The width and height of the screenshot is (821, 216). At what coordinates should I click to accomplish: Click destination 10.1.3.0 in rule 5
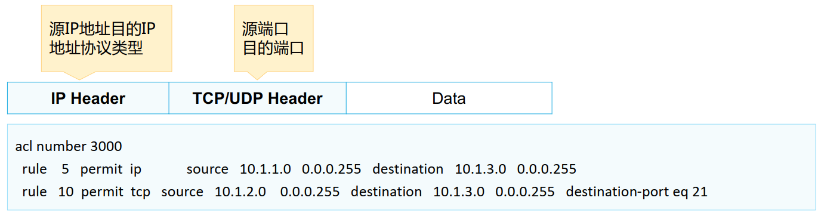pyautogui.click(x=480, y=169)
